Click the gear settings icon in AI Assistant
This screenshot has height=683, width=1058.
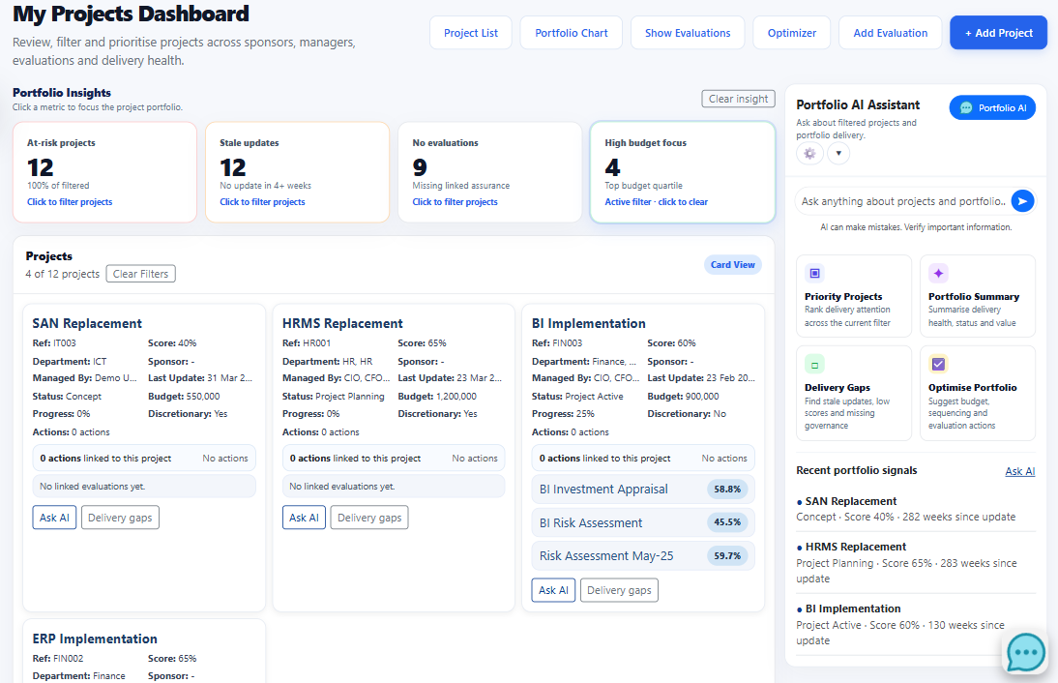[x=809, y=153]
